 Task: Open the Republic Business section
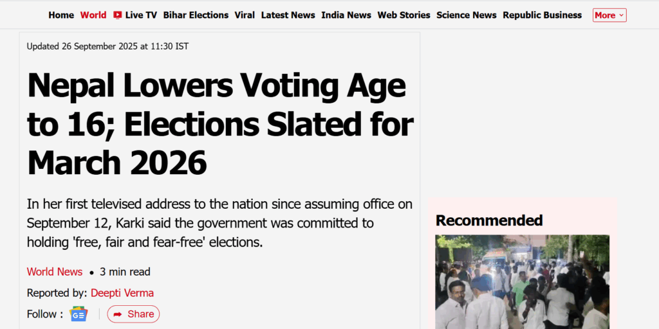[x=542, y=15]
